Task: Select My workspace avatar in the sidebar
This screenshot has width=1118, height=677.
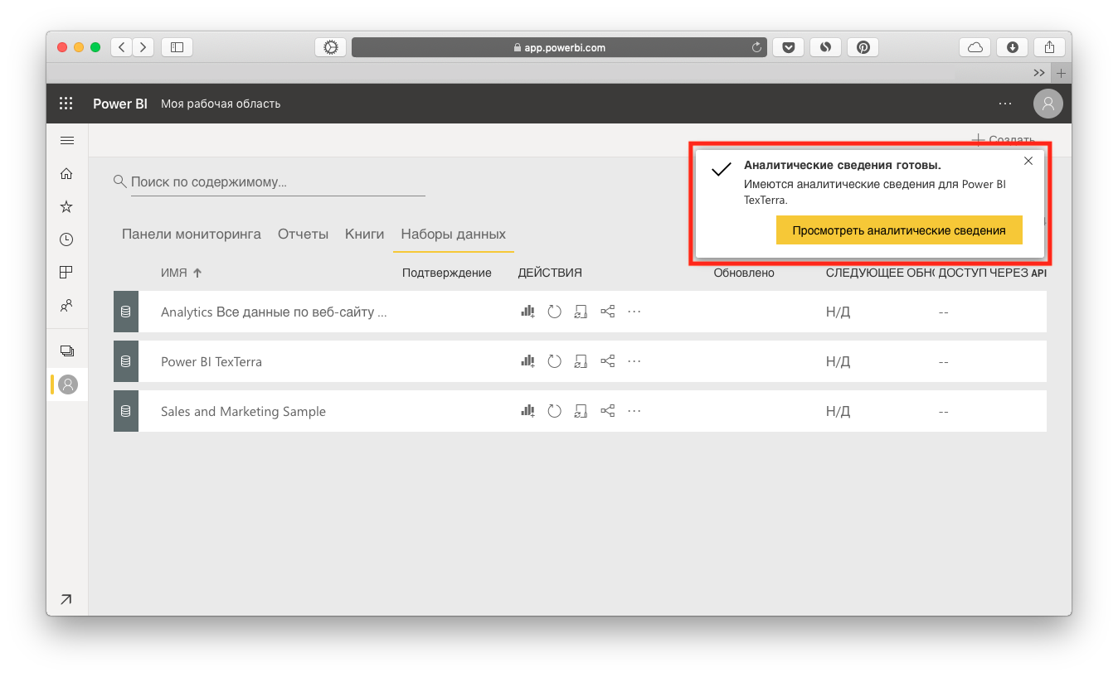Action: pyautogui.click(x=68, y=384)
